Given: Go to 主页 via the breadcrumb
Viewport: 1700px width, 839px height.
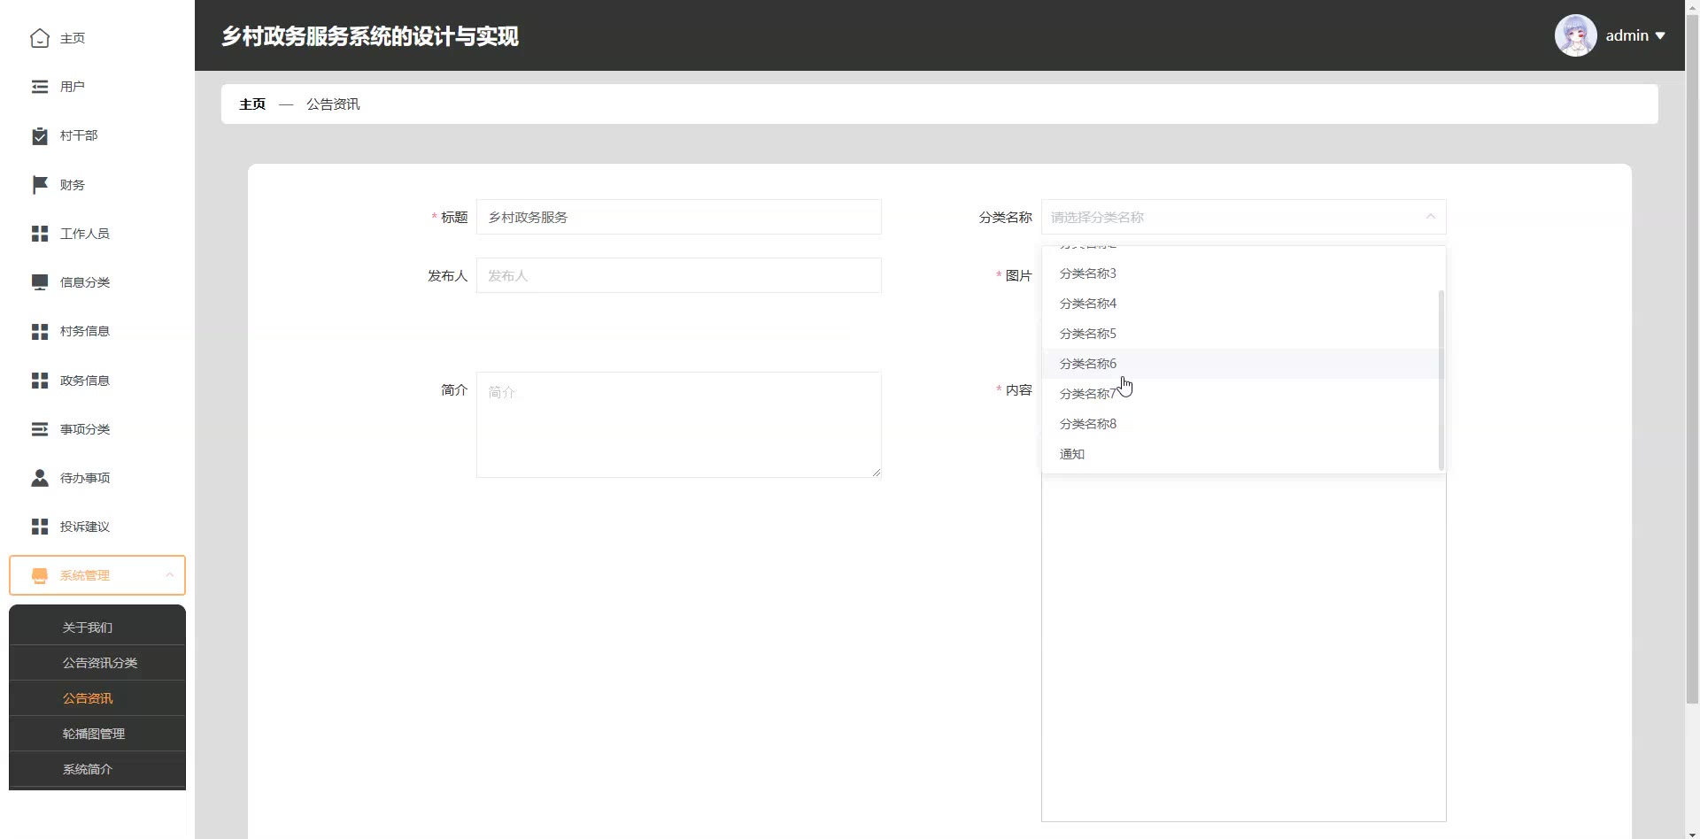Looking at the screenshot, I should pos(252,104).
